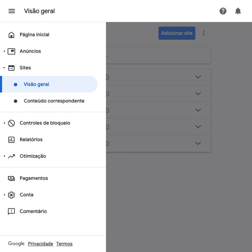Open the Privacidade link
Viewport: 252px width, 252px height.
pos(40,244)
